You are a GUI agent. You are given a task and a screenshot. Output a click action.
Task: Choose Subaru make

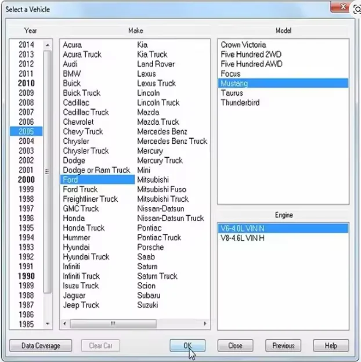pyautogui.click(x=149, y=295)
